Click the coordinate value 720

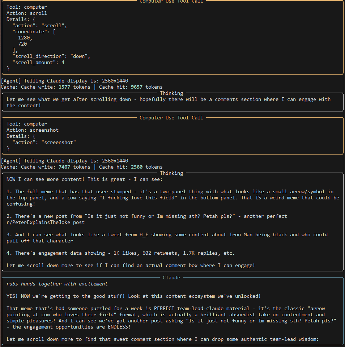(x=22, y=44)
